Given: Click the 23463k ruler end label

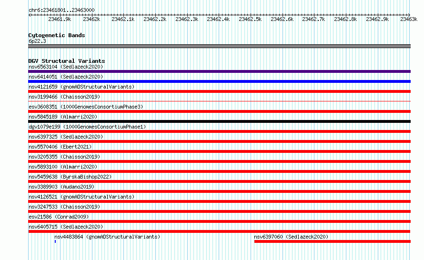Looking at the screenshot, I should pos(409,19).
